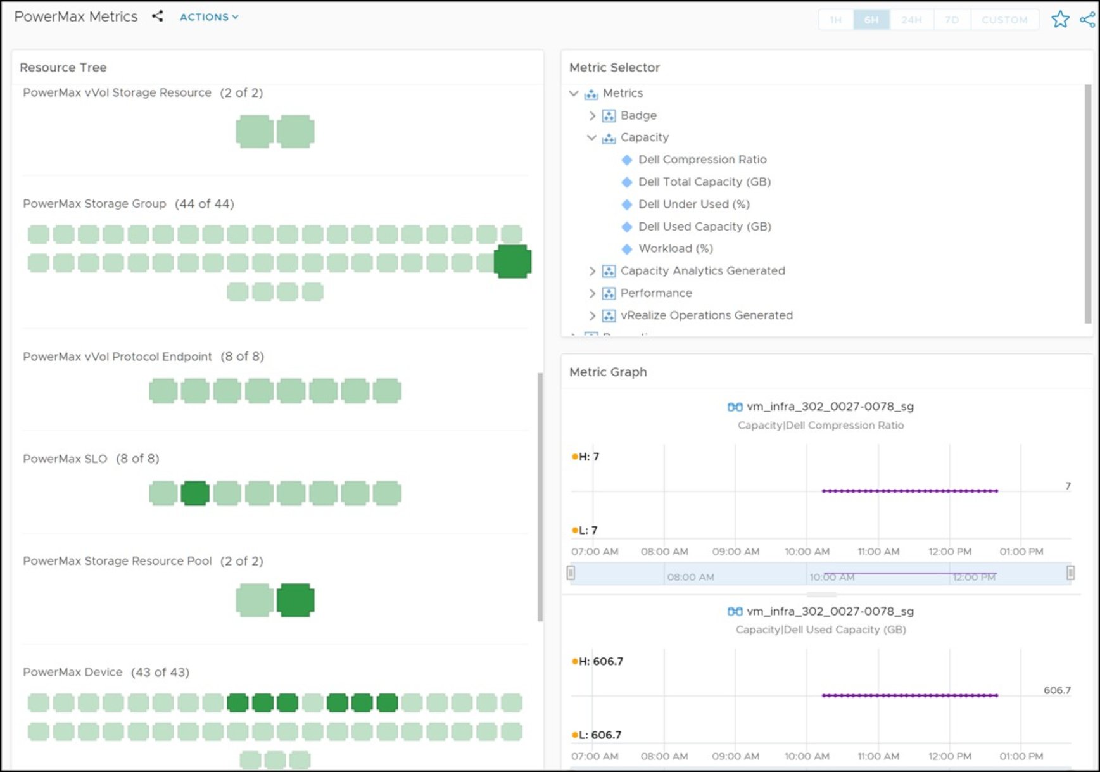Screen dimensions: 1100x772
Task: Select Dell Compression Ratio metric
Action: click(x=702, y=160)
